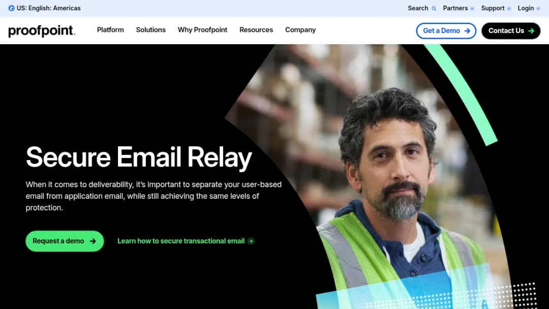Open the Why Proofpoint menu
This screenshot has width=549, height=309.
(202, 30)
